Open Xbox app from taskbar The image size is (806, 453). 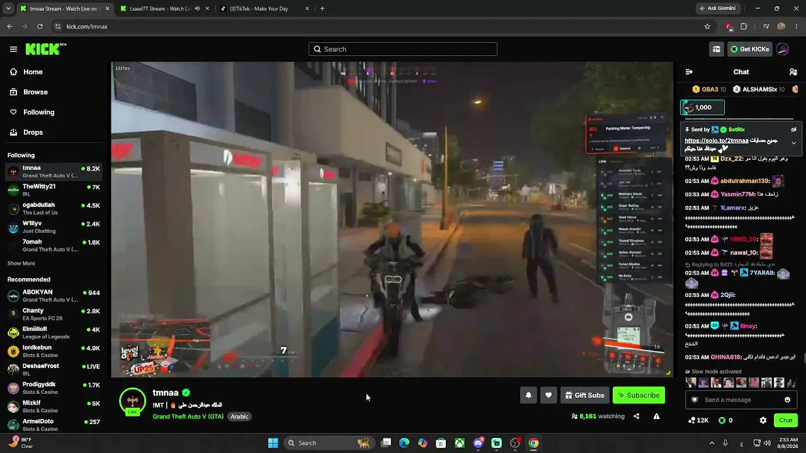pos(460,443)
